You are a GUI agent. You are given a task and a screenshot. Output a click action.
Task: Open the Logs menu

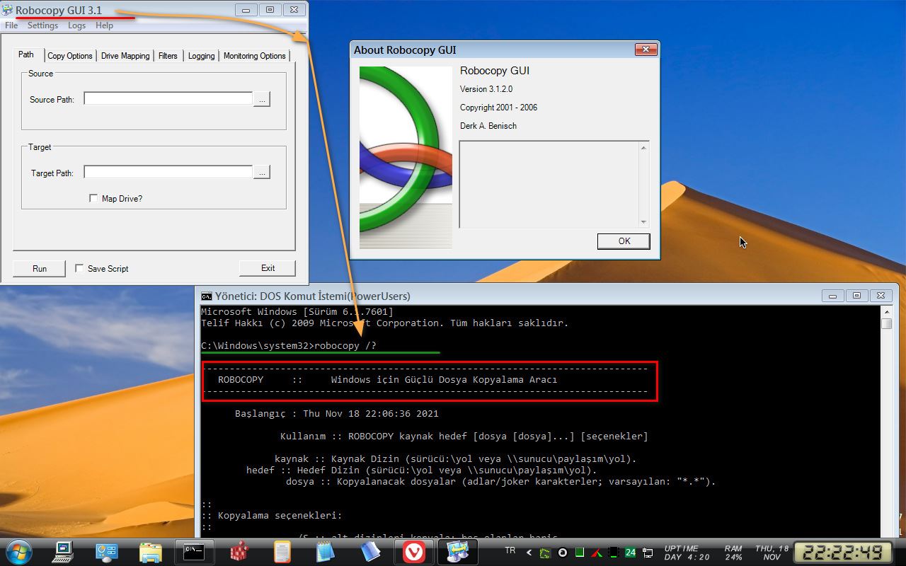coord(76,25)
